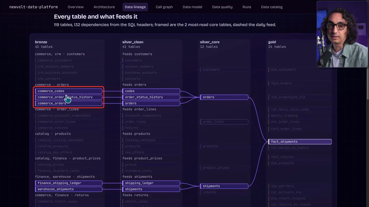Click the newvolt-data-platform title
369x207 pixels.
point(33,7)
